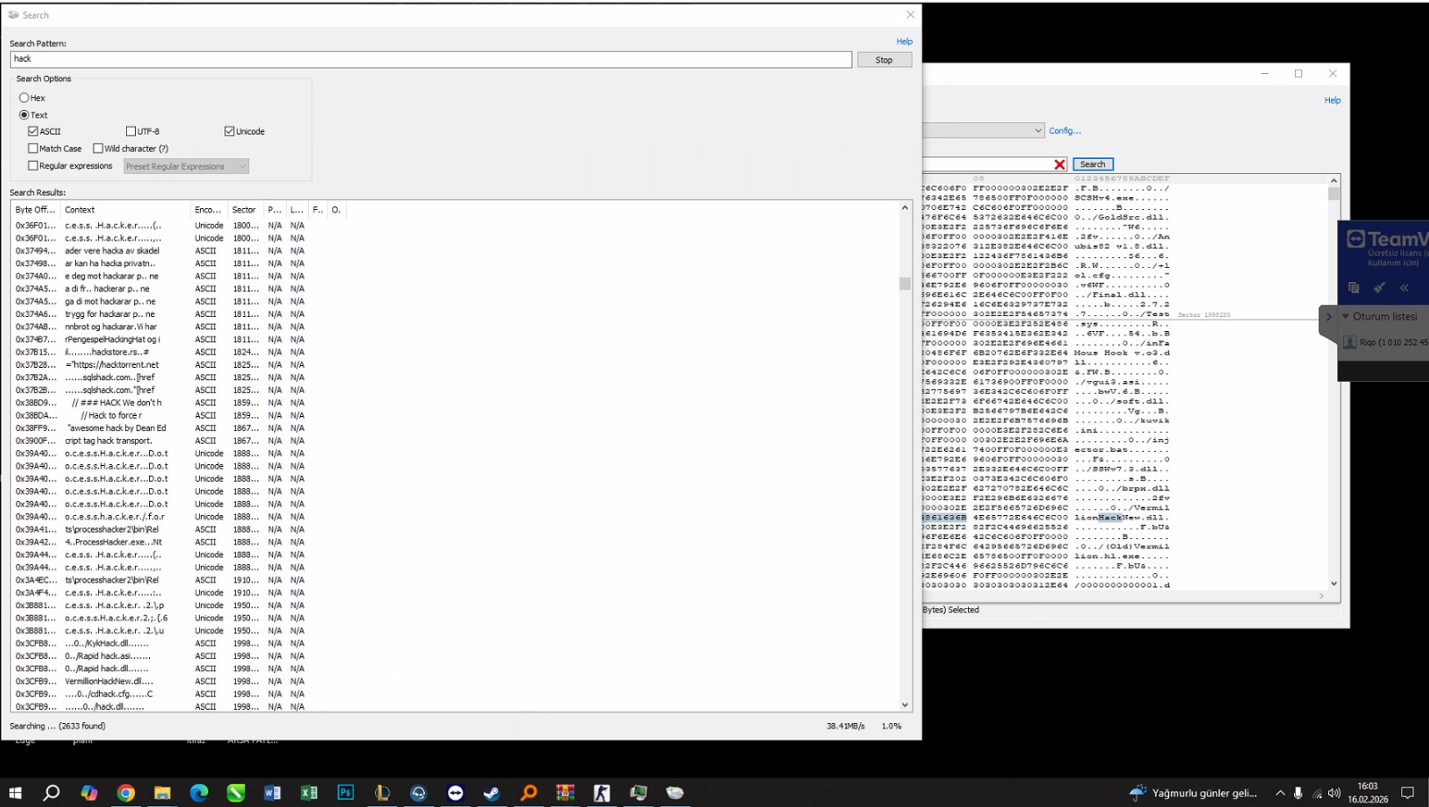Open Google Chrome from the taskbar

(126, 793)
